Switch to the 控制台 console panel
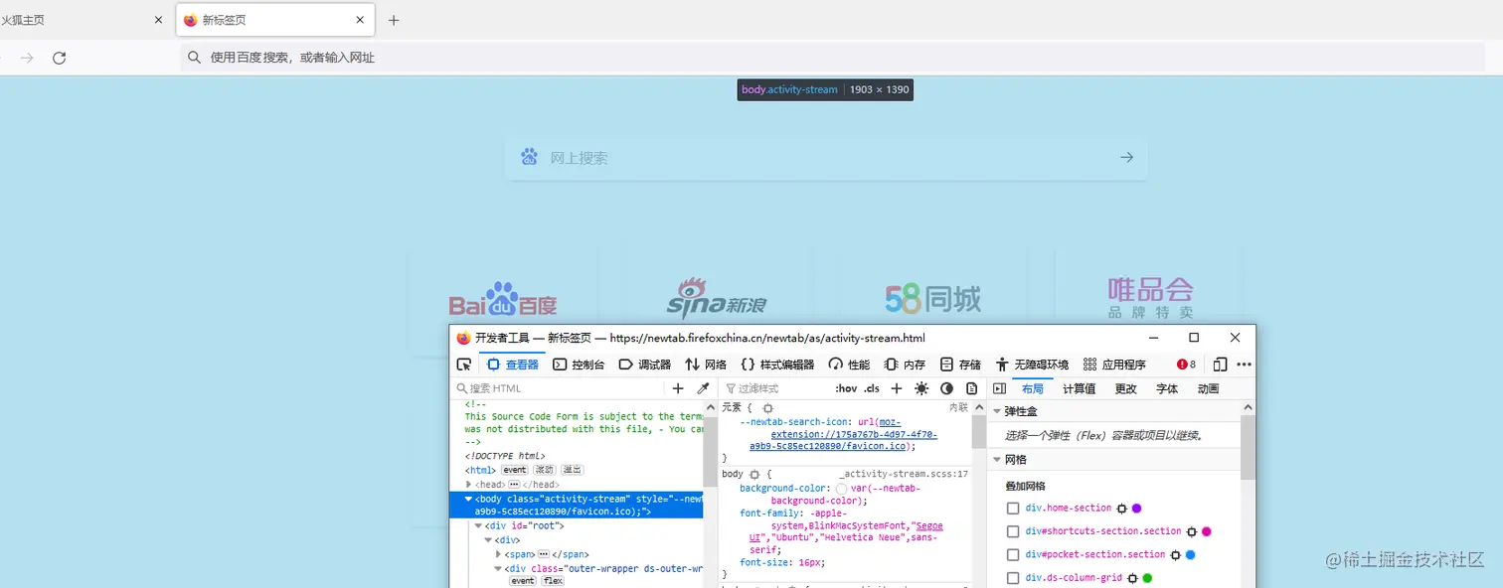 tap(579, 365)
